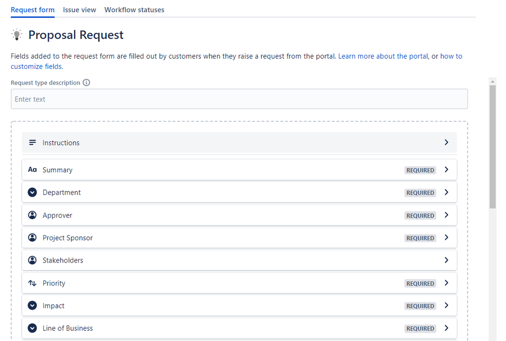The image size is (506, 341).
Task: Switch to the Issue view tab
Action: tap(80, 9)
